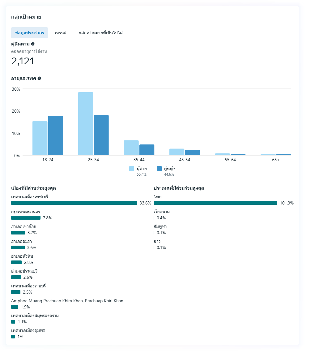
Task: Click the ประเทศที่มีส่วนร่วมสูงสุด heading
Action: (x=179, y=188)
